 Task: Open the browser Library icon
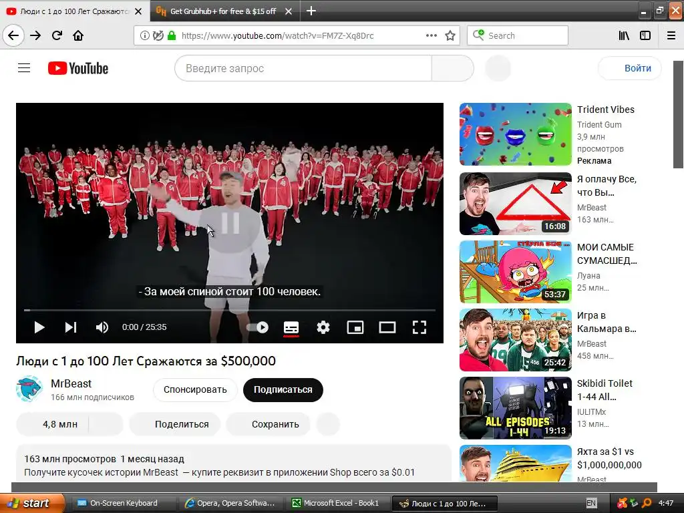[624, 36]
